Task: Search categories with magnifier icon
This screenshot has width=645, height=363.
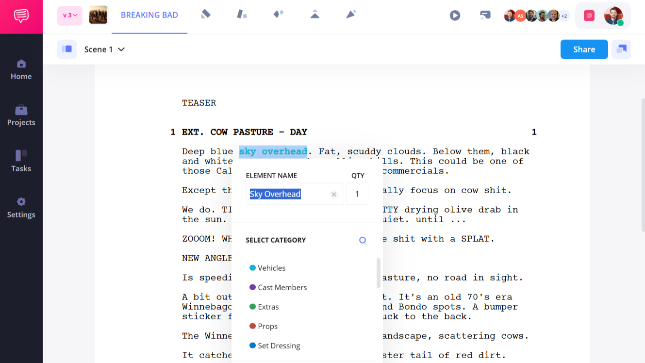Action: (363, 240)
